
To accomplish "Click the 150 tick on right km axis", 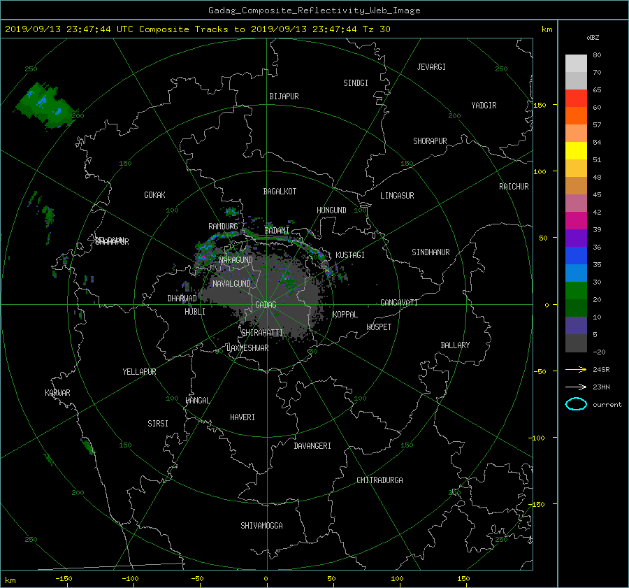I will [x=540, y=105].
